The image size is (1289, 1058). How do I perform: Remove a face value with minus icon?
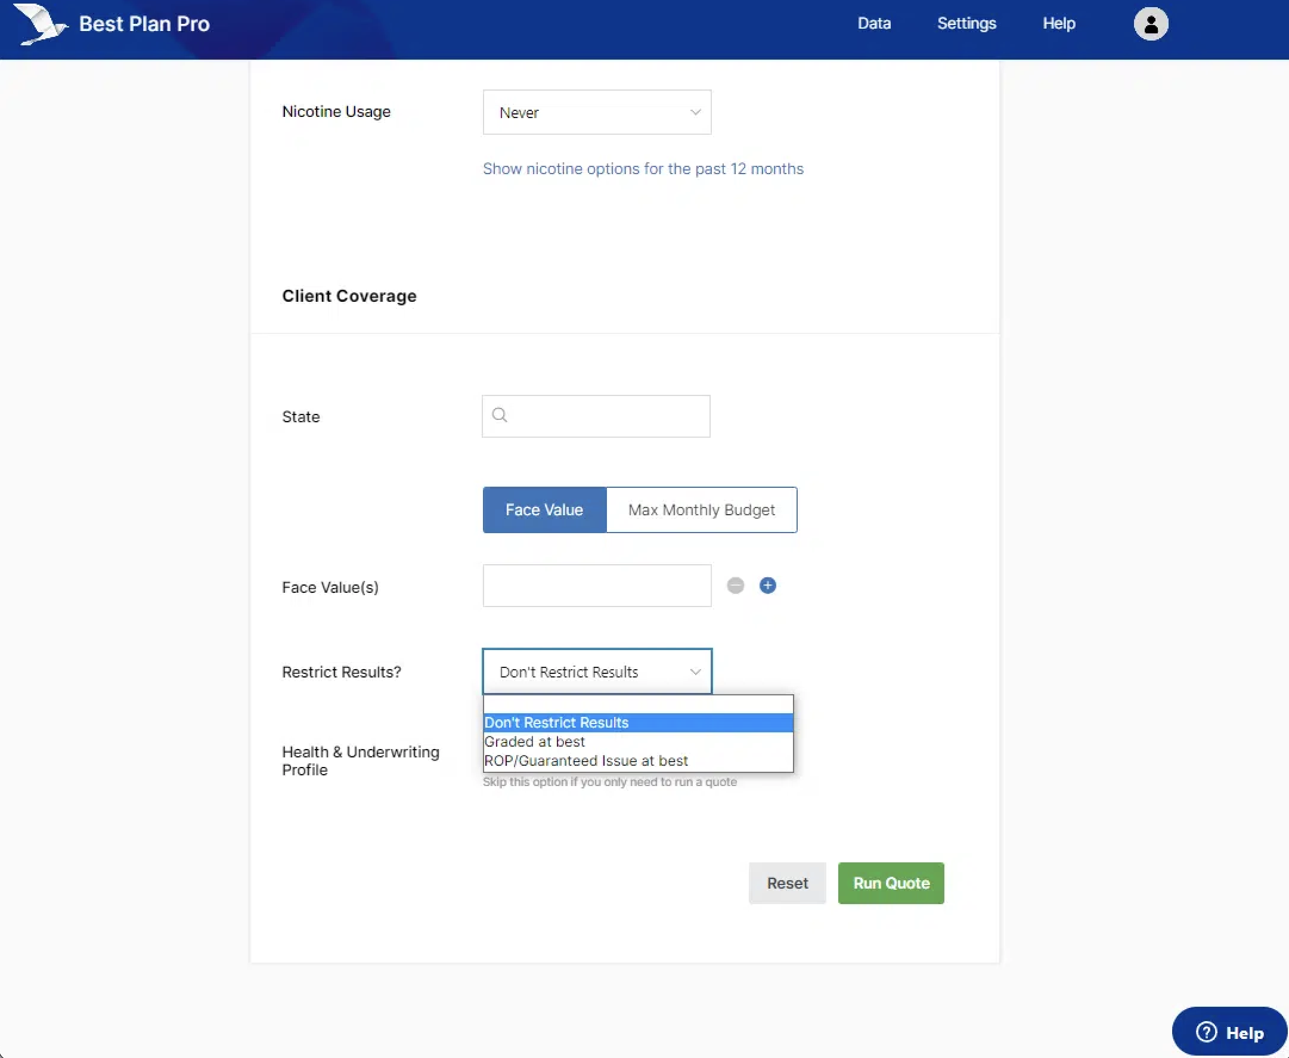point(735,586)
